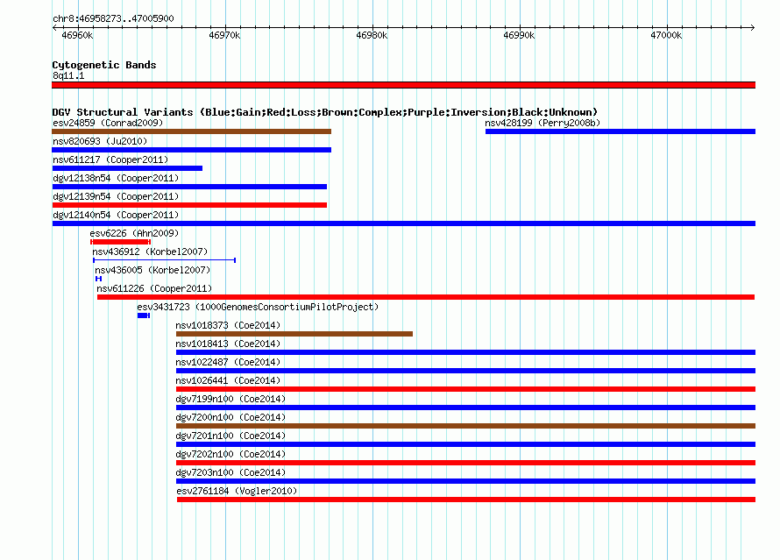
Task: Select the red nsv611226 variant bar
Action: (x=426, y=297)
